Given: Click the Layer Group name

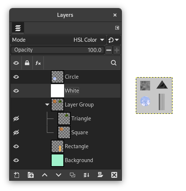Looking at the screenshot, I should (79, 105).
